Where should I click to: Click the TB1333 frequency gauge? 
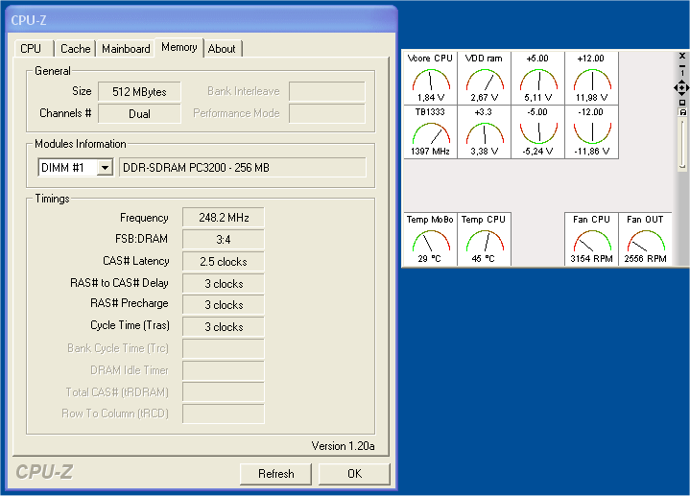click(430, 131)
